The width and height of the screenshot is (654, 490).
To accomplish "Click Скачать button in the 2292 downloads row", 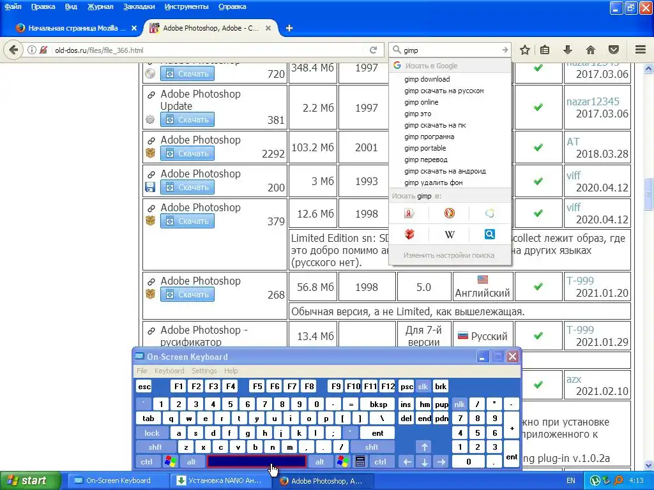I will pyautogui.click(x=187, y=153).
